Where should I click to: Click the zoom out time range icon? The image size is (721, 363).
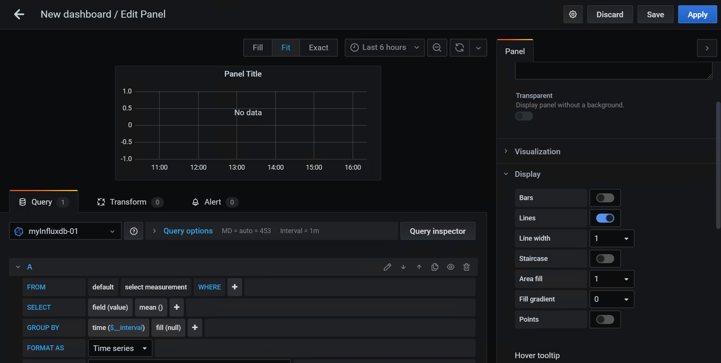coord(437,48)
